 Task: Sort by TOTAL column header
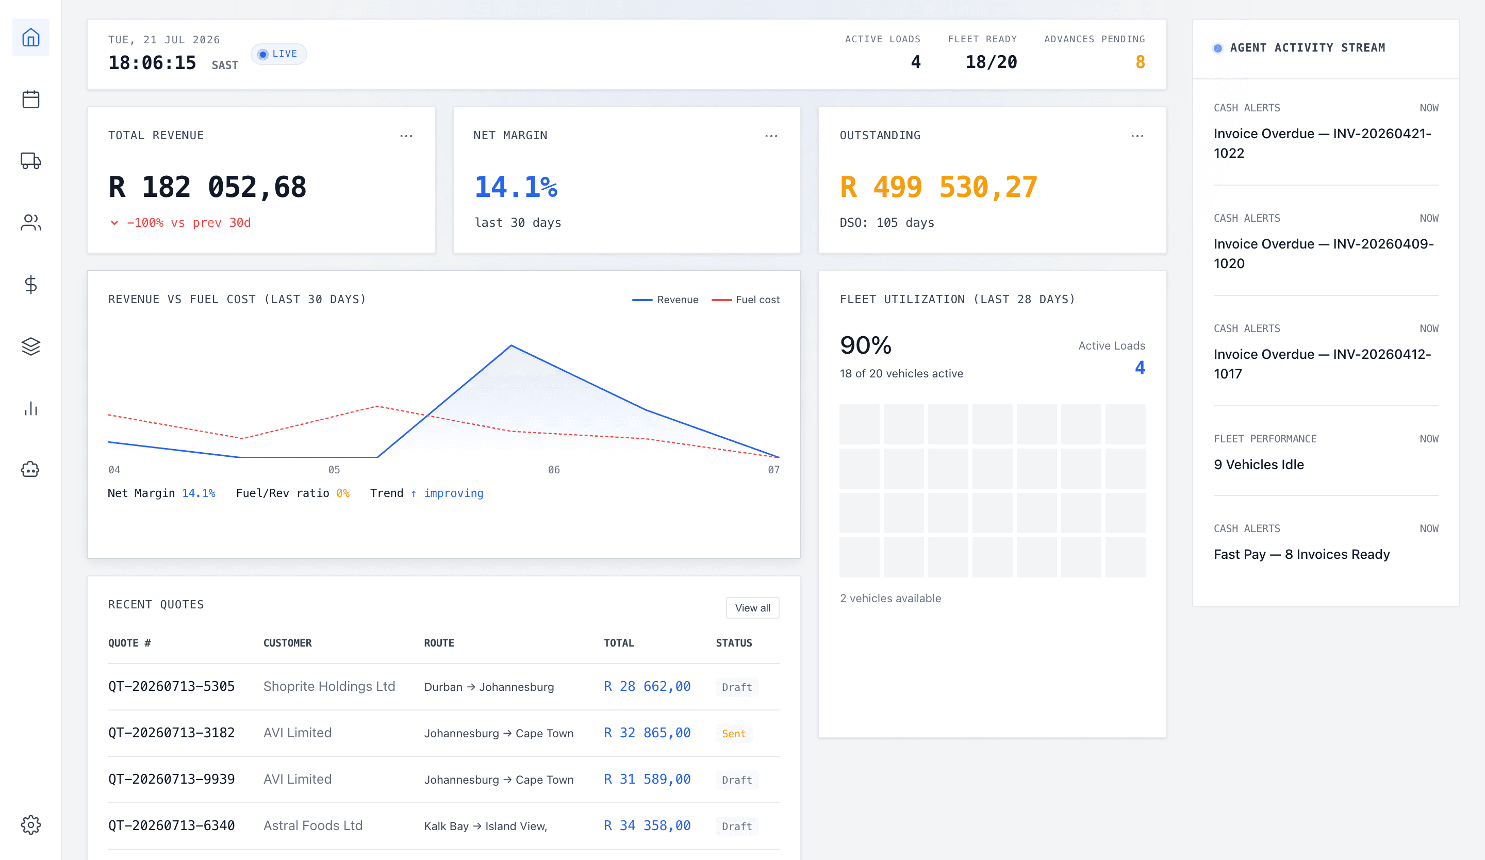619,642
